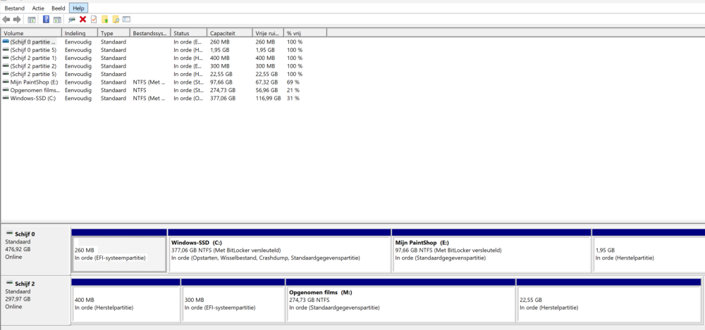Click the 69 % free cell
The image size is (705, 330).
pyautogui.click(x=293, y=82)
